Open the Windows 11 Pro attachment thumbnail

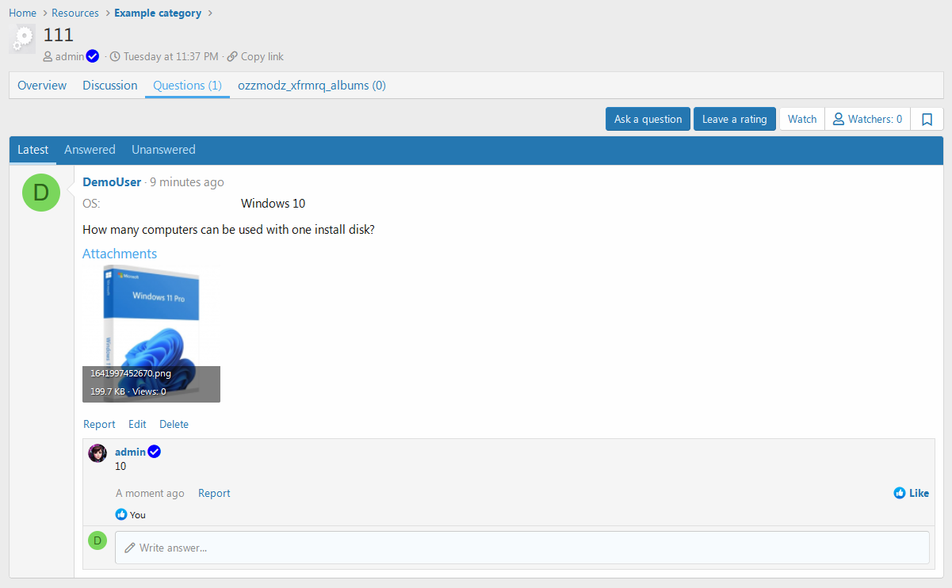coord(151,334)
